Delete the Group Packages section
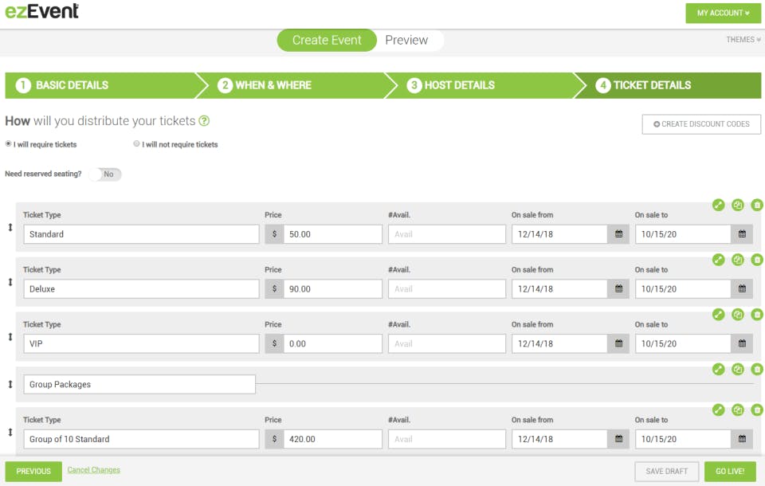Screen dimensions: 765x486 [x=757, y=370]
